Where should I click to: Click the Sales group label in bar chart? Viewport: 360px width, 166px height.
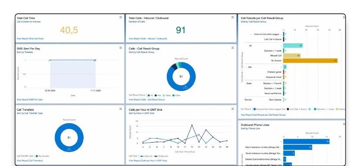pos(249,83)
